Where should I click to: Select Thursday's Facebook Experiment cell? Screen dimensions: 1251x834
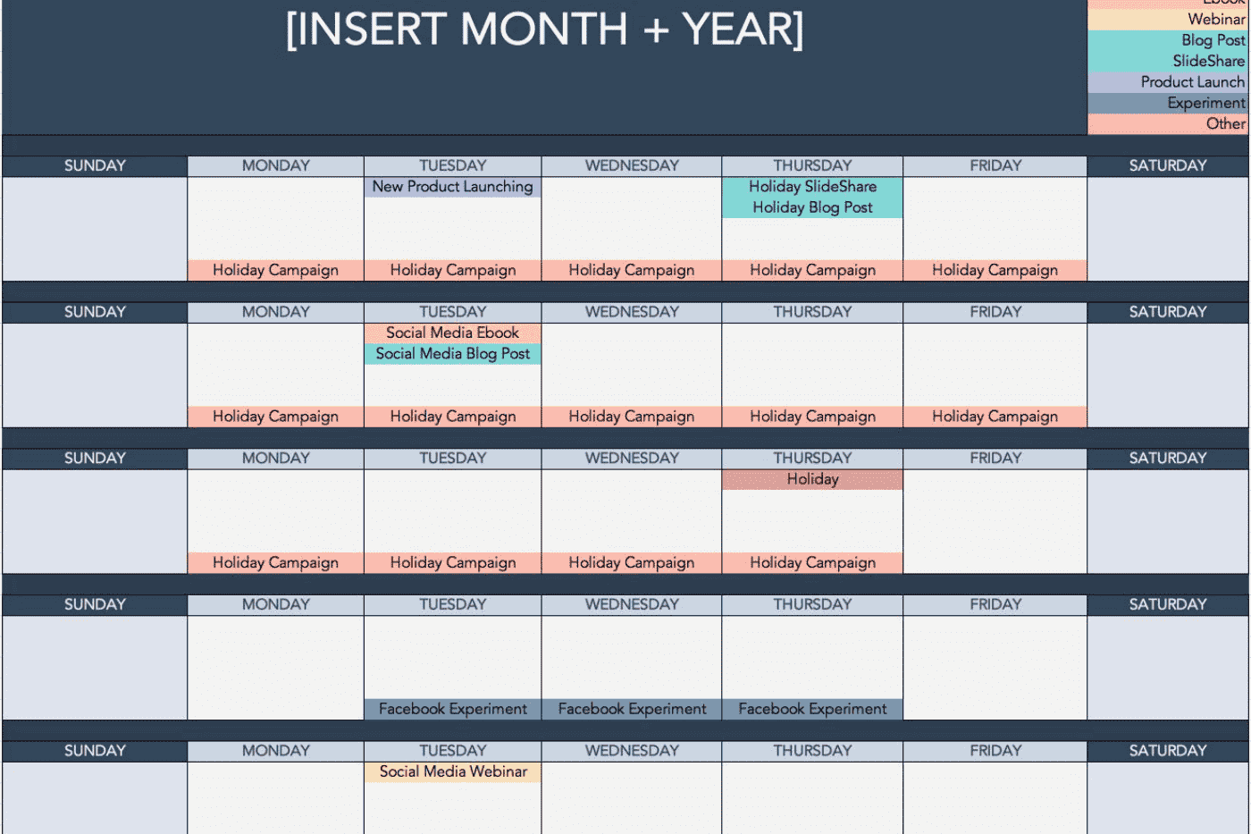pyautogui.click(x=812, y=709)
